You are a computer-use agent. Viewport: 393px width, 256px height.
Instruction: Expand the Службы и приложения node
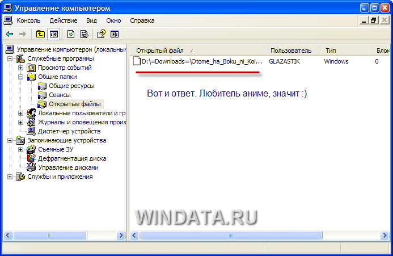click(10, 177)
